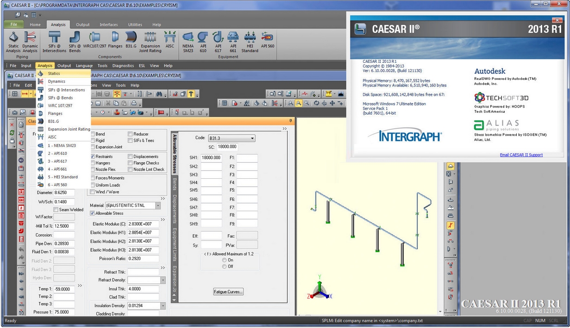Open NEMA SM23 equipment check
Viewport: 570px width, 328px height.
point(188,42)
